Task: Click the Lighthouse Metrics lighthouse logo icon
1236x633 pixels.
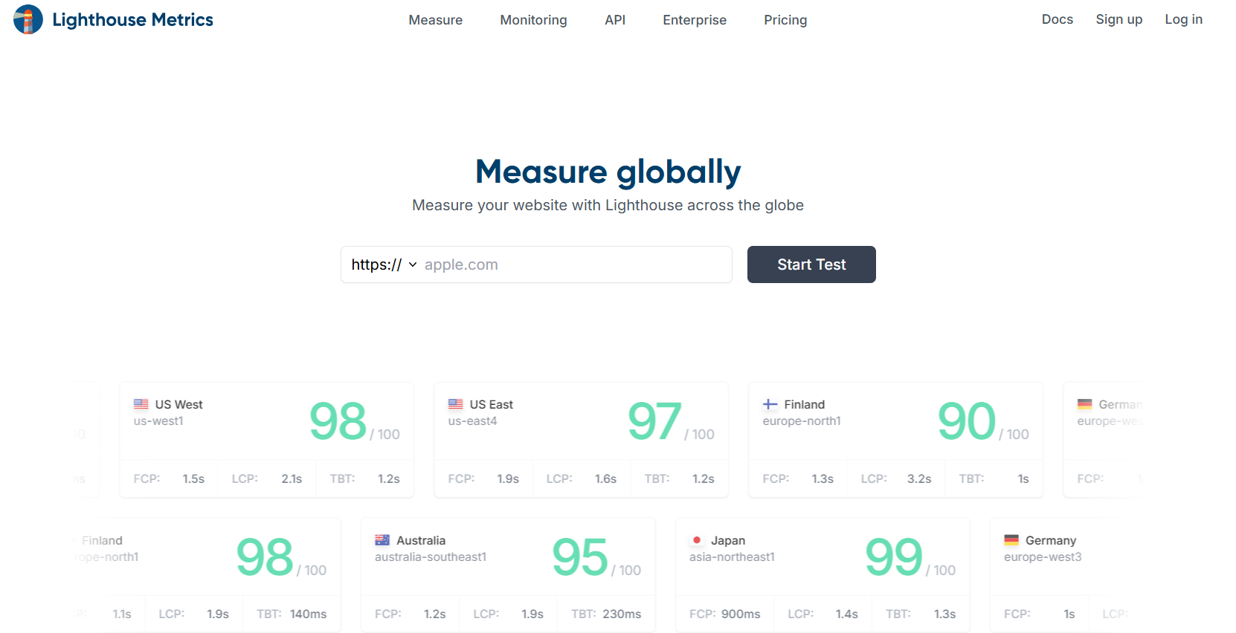Action: point(28,19)
